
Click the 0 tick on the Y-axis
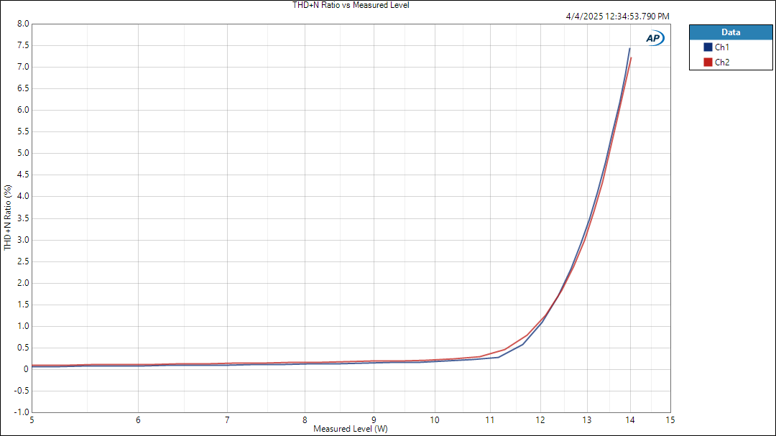click(26, 369)
